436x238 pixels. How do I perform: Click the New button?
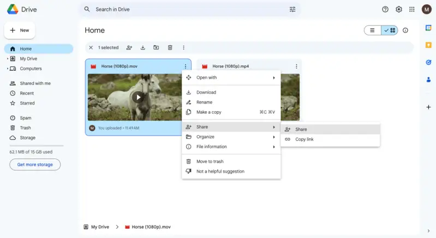20,30
